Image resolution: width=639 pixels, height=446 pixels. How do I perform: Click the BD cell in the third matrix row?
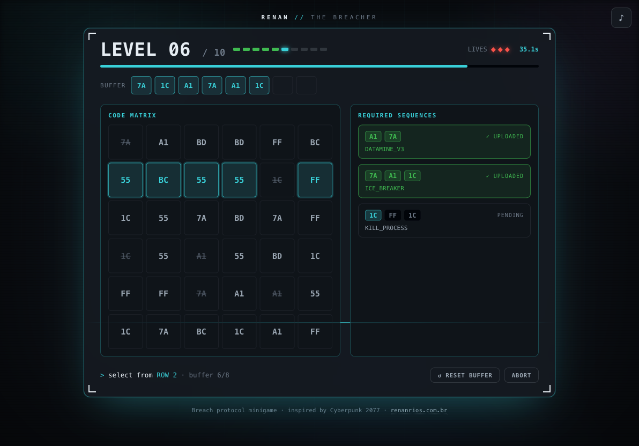(x=239, y=218)
